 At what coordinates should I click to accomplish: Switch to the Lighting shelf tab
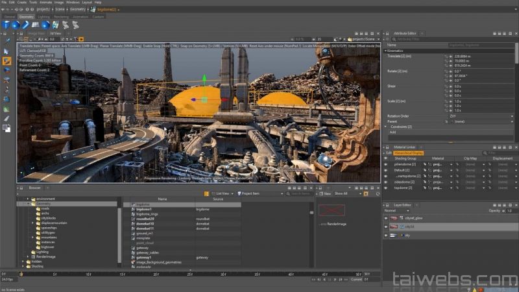pos(44,16)
